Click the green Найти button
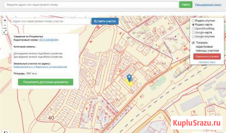This screenshot has height=133, width=226. pos(186,5)
